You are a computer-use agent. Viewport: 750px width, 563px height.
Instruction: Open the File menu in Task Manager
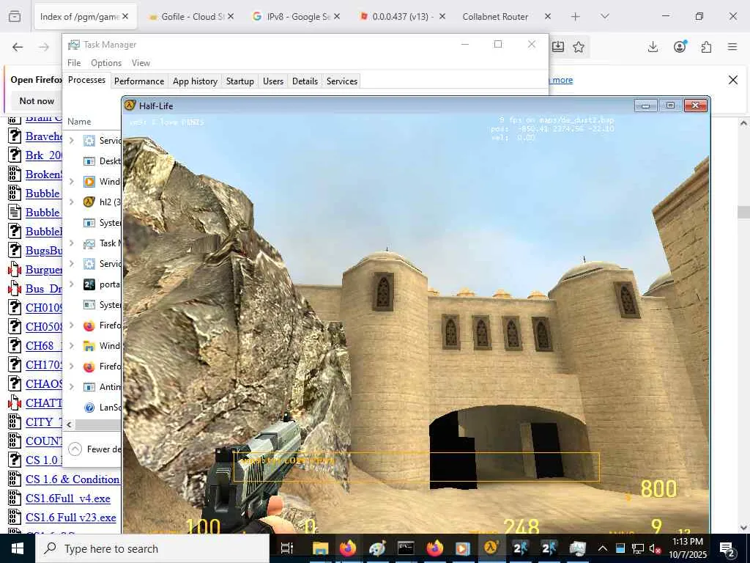(x=74, y=63)
